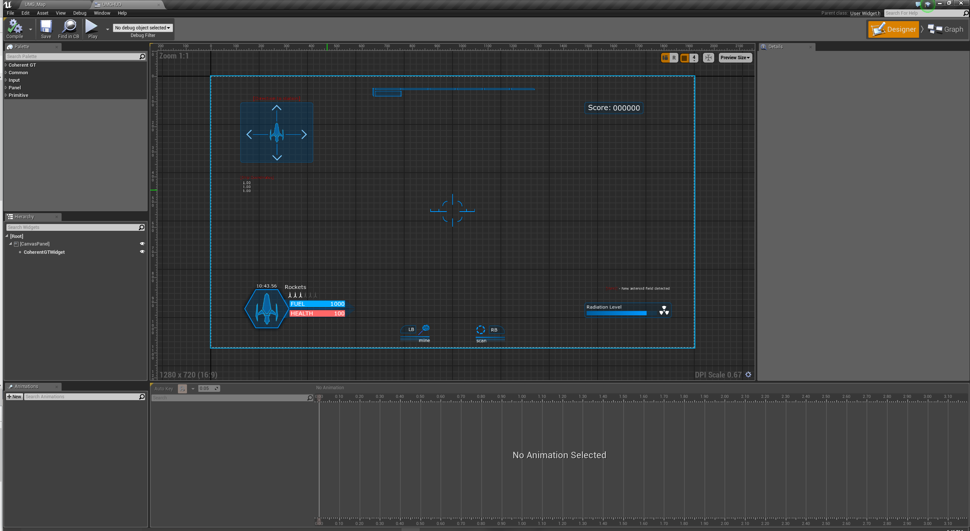970x531 pixels.
Task: Switch to Graph editor mode
Action: pos(946,29)
